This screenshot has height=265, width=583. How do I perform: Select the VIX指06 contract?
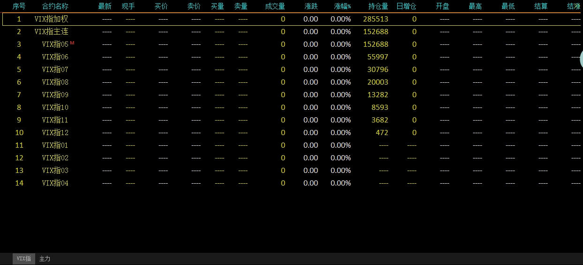click(55, 57)
